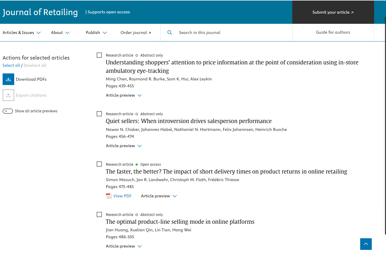Click the search magnifier icon

pyautogui.click(x=170, y=33)
